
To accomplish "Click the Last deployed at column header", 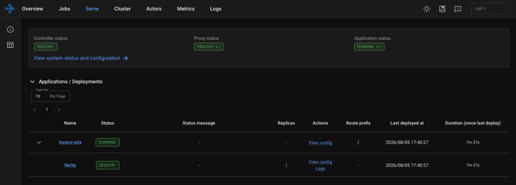I will click(407, 123).
